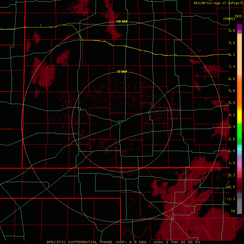This screenshot has height=244, width=244.
Task: Click the 6.6 scale value
Action: pyautogui.click(x=232, y=79)
